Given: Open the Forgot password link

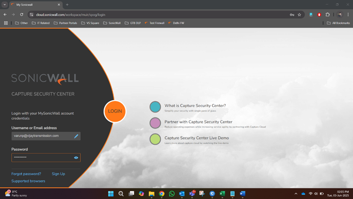Looking at the screenshot, I should tap(26, 174).
